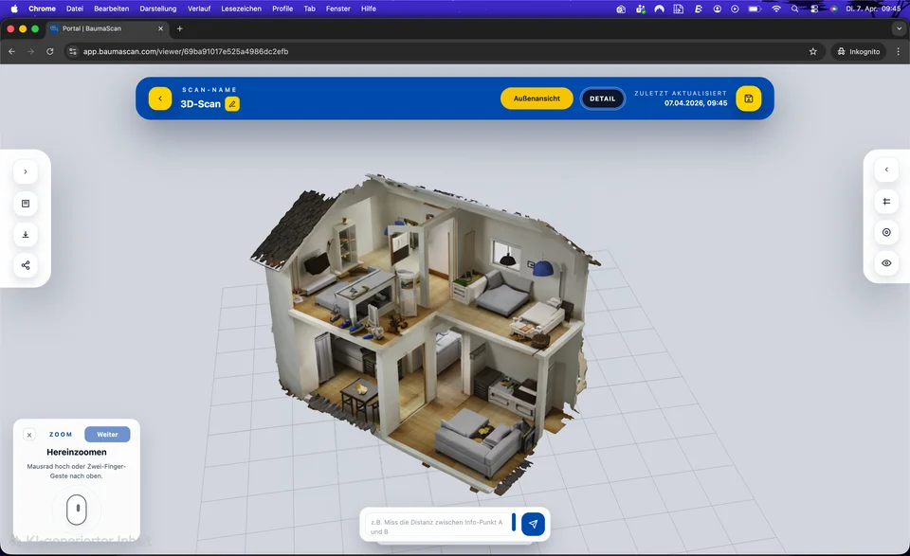910x556 pixels.
Task: Share the scan via share icon
Action: (26, 265)
